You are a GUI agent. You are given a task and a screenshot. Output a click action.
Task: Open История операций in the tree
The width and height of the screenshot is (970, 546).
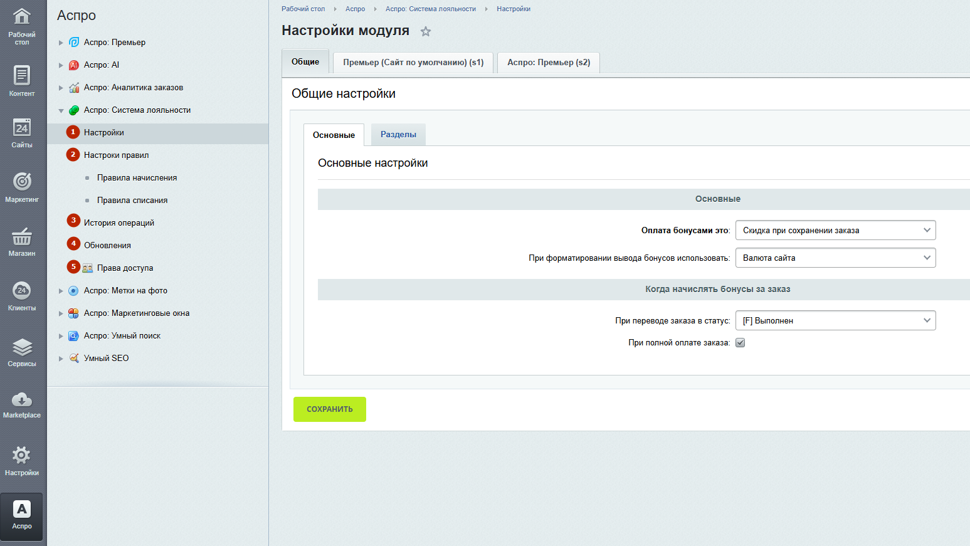pos(119,223)
